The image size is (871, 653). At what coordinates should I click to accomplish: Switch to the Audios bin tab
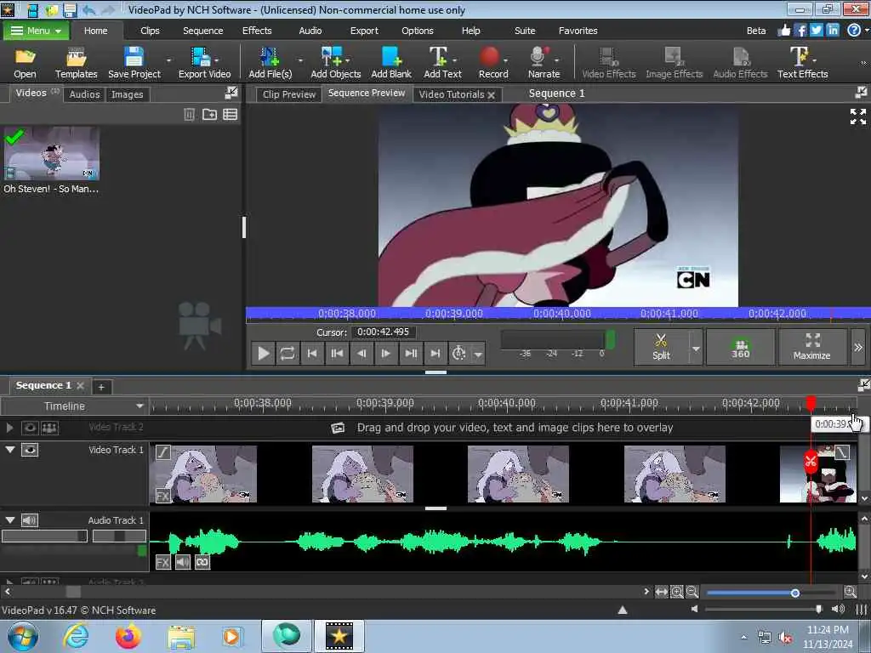(84, 94)
